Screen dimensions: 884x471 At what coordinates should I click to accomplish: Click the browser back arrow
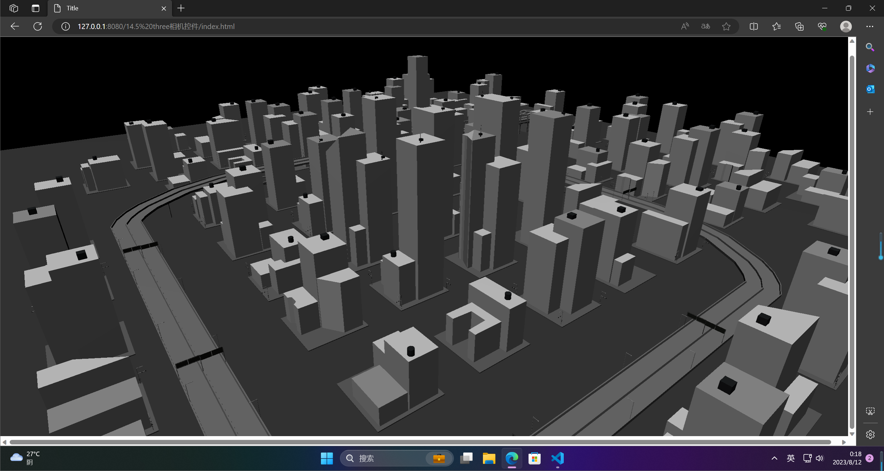(x=15, y=26)
